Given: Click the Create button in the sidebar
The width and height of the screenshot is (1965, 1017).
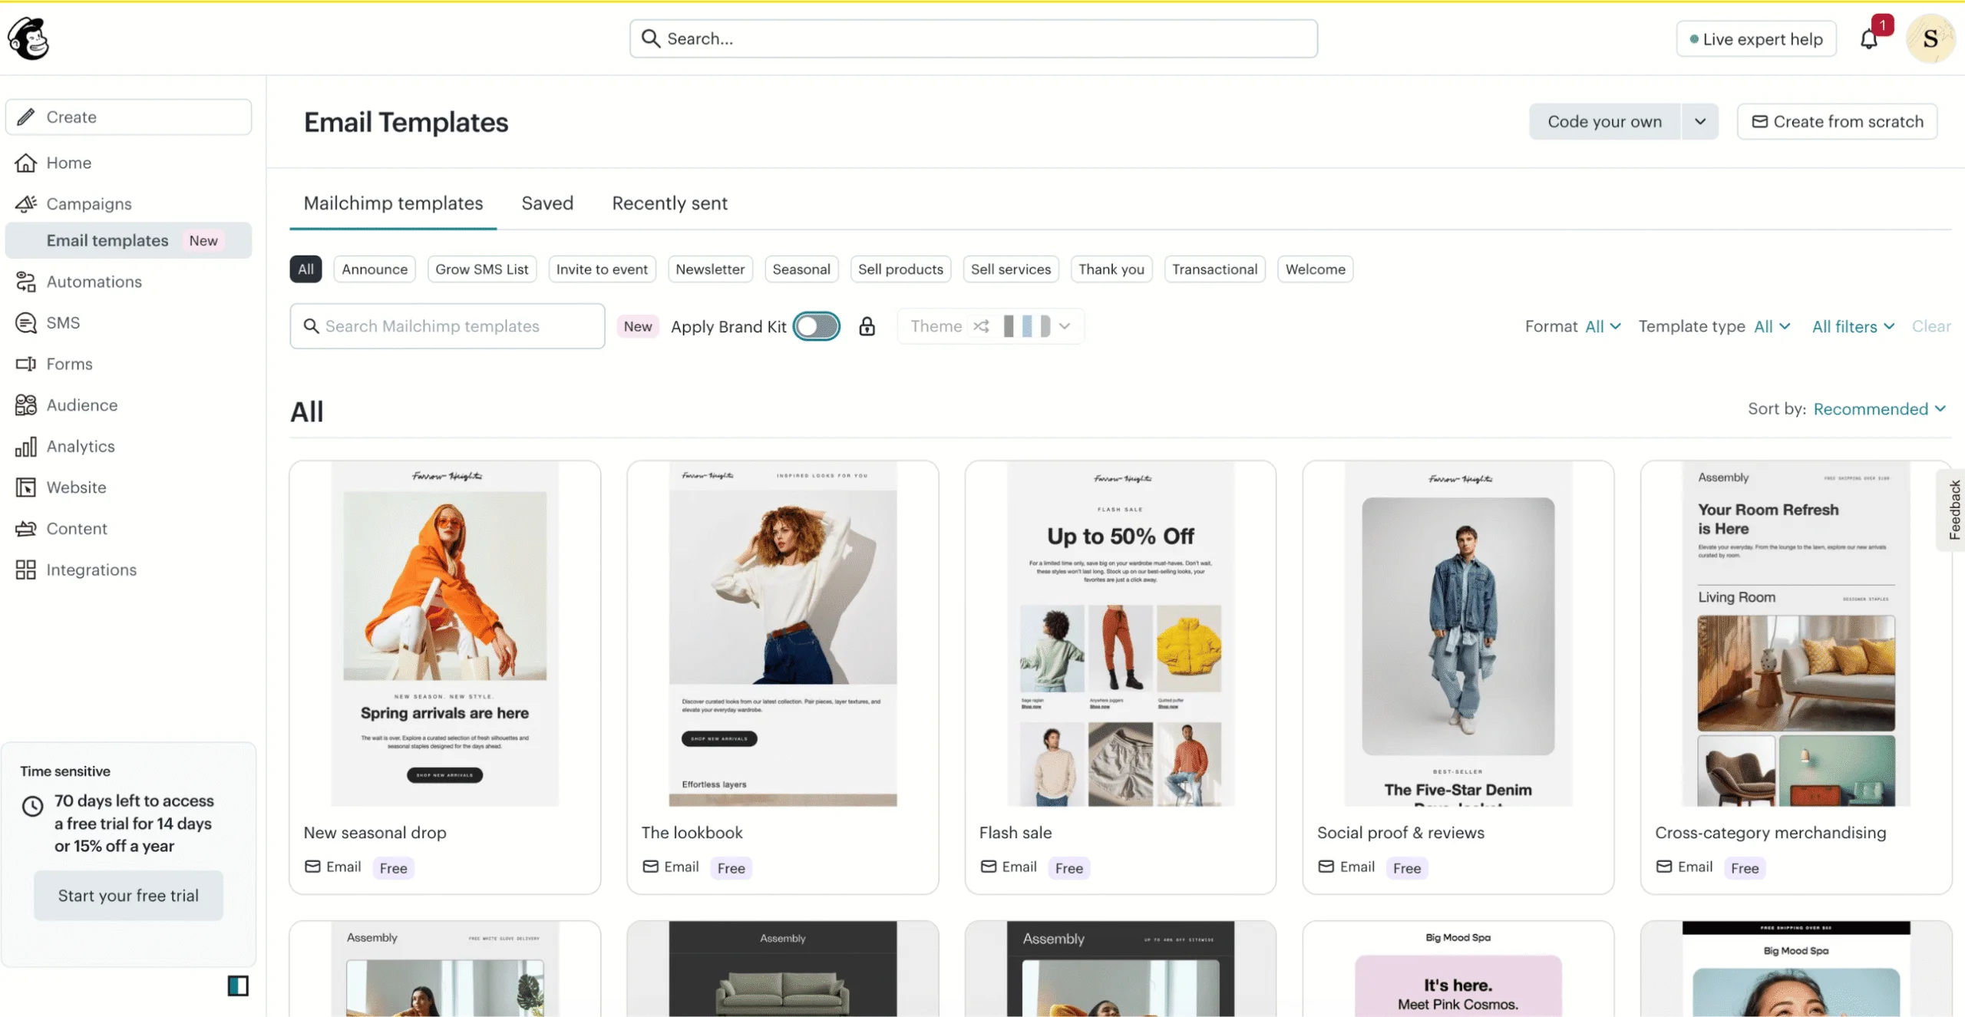Looking at the screenshot, I should (x=128, y=117).
